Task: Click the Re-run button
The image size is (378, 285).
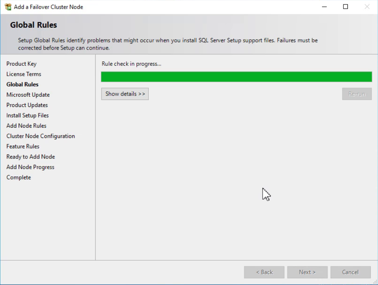Action: tap(357, 94)
